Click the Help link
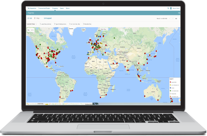The height and width of the screenshot is (136, 207). (x=179, y=13)
